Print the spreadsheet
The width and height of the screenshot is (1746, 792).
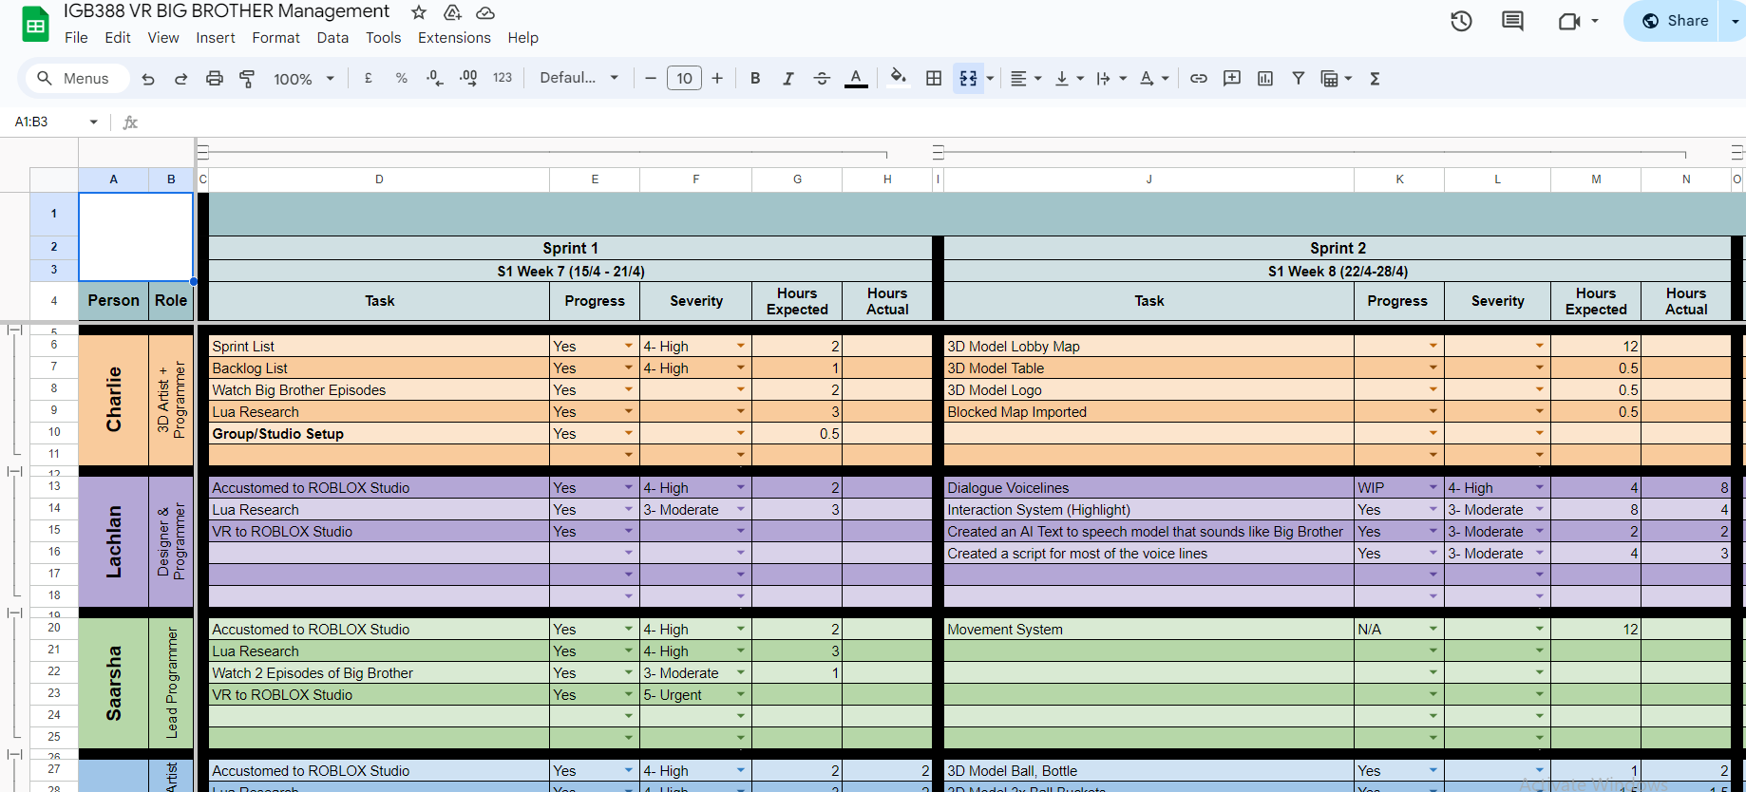click(x=215, y=79)
